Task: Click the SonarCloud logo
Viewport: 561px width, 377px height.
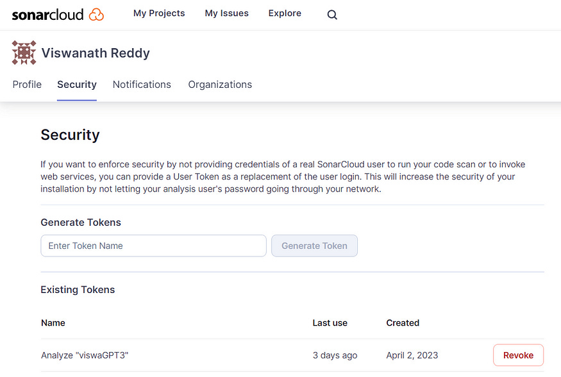Action: 58,15
